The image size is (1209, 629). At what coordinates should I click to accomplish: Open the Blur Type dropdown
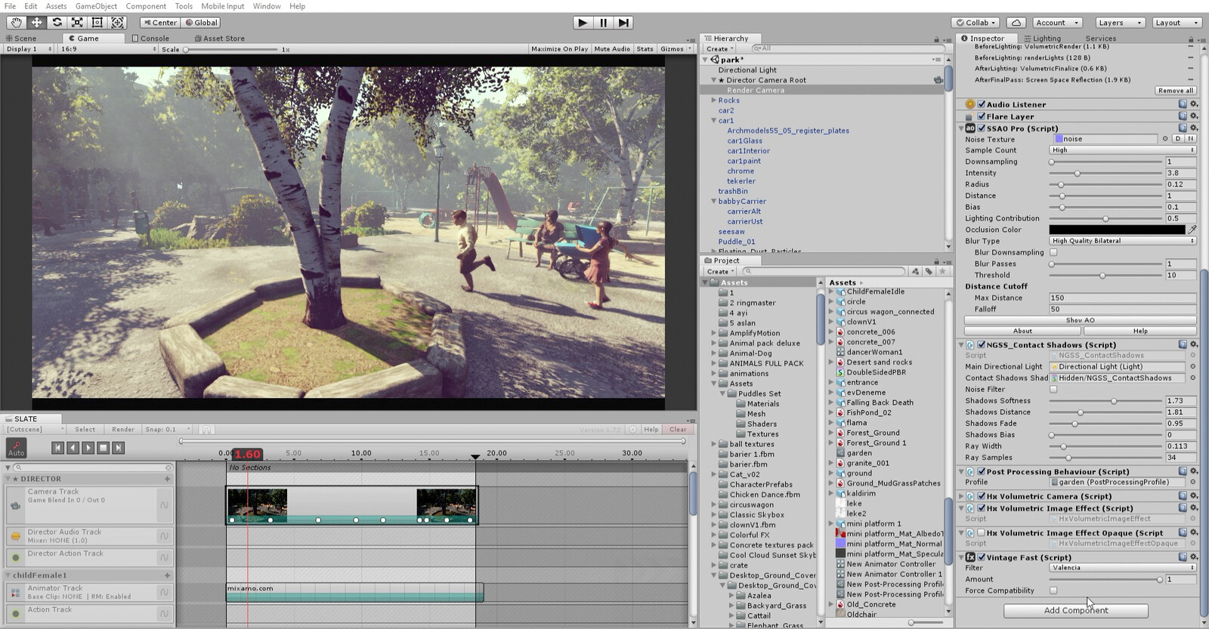(x=1122, y=241)
